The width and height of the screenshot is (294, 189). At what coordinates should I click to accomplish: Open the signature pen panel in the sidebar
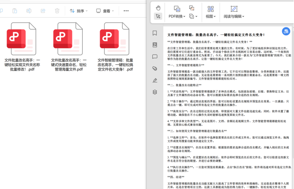tap(155, 80)
